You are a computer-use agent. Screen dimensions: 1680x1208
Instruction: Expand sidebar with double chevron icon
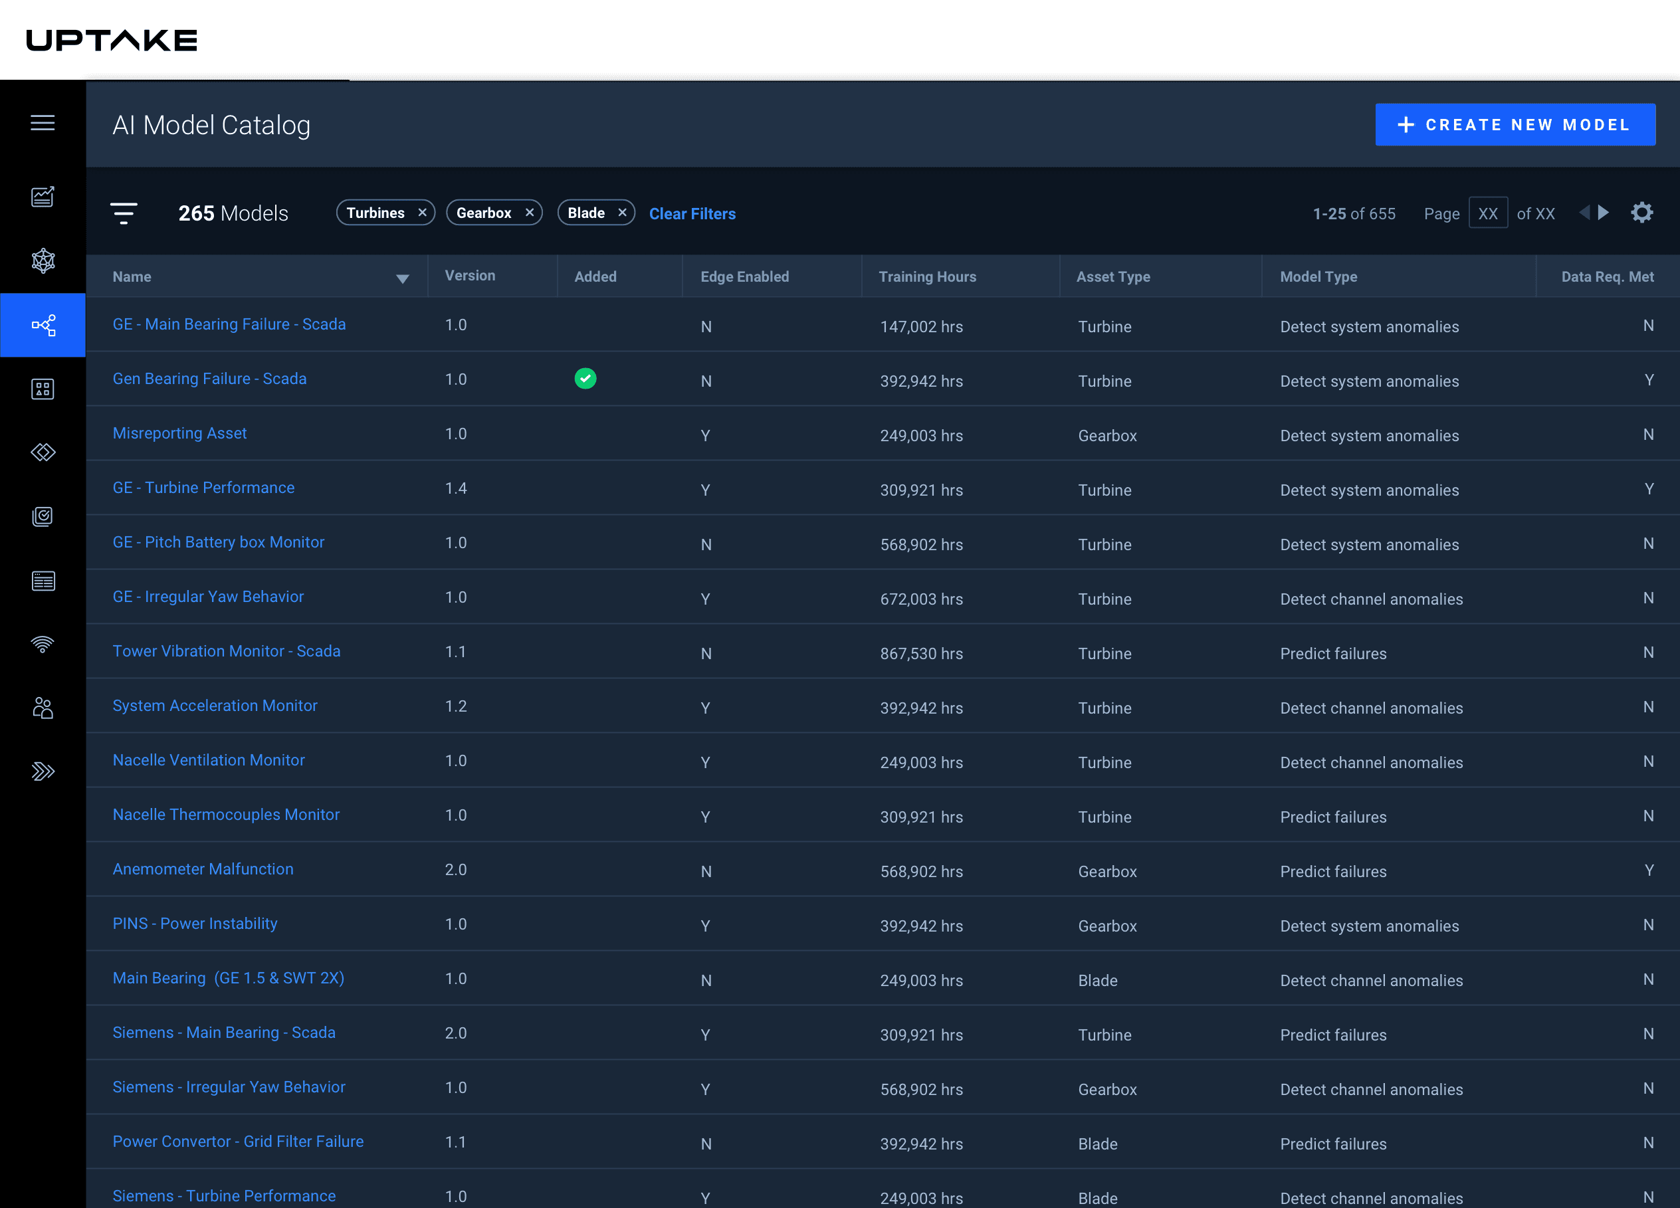(x=43, y=771)
